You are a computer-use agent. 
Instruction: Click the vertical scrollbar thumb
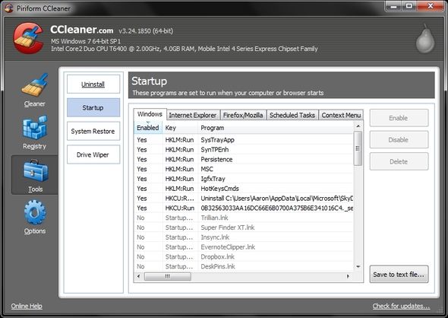click(x=358, y=148)
